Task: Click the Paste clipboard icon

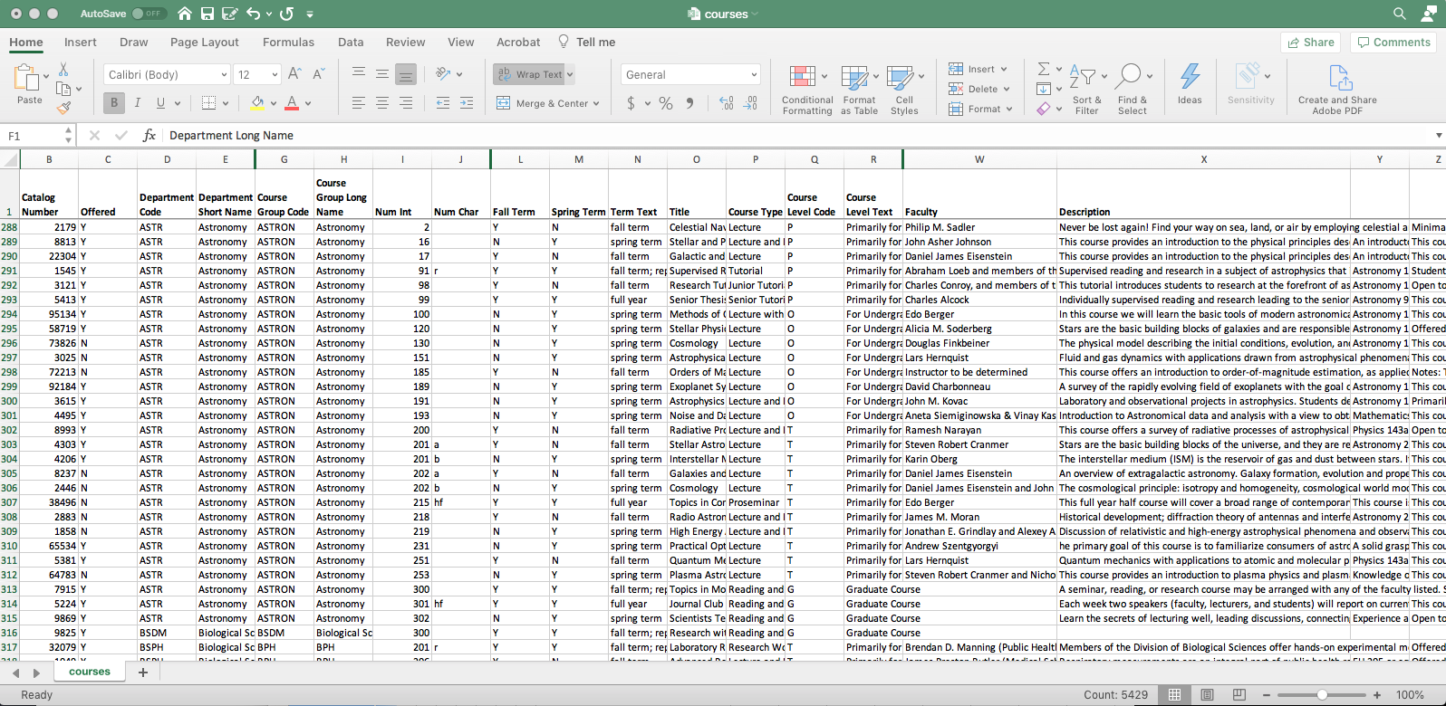Action: [28, 79]
